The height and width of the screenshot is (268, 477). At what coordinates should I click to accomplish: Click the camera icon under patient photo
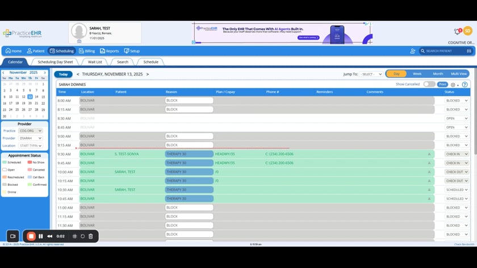click(79, 41)
